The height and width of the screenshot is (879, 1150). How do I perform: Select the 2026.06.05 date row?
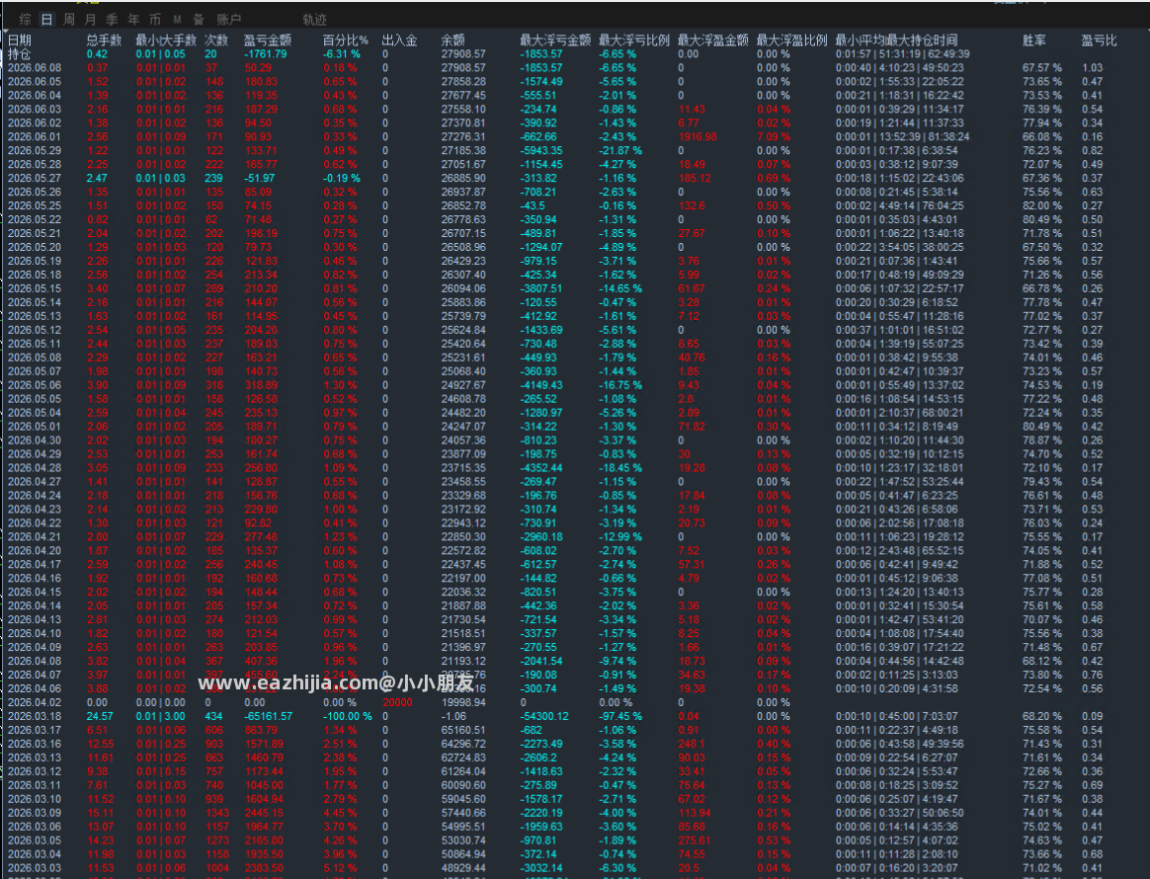click(35, 81)
